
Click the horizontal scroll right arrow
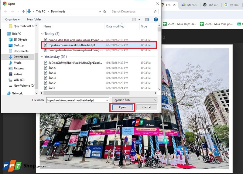(x=155, y=93)
